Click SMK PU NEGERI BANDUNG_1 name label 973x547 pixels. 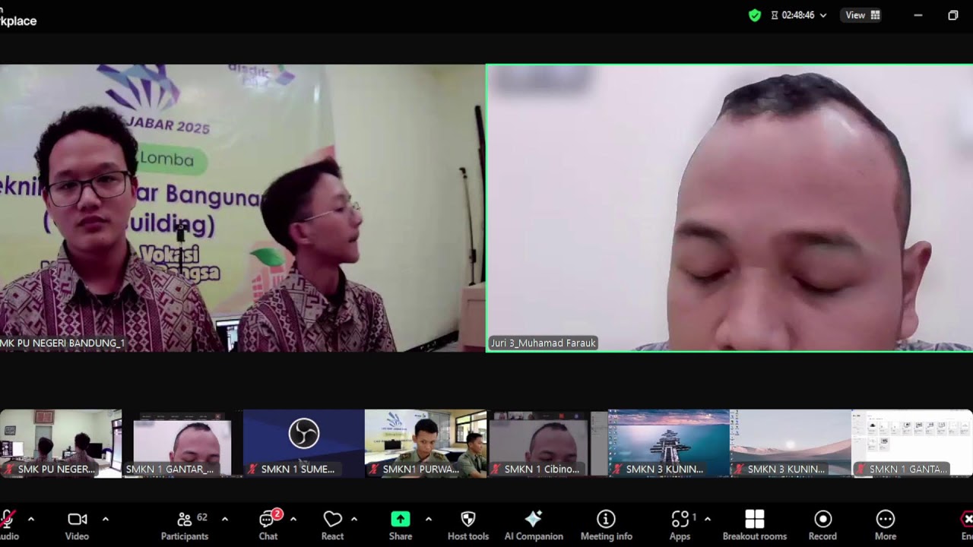coord(63,343)
